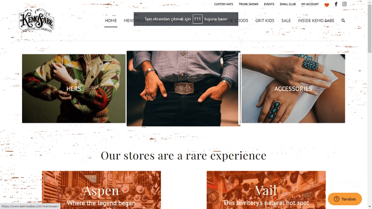This screenshot has height=209, width=372.
Task: Open the Yardım help widget
Action: [345, 199]
